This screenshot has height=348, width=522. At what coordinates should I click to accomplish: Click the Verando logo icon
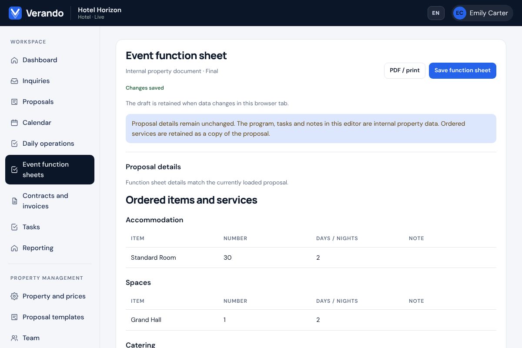pyautogui.click(x=15, y=13)
